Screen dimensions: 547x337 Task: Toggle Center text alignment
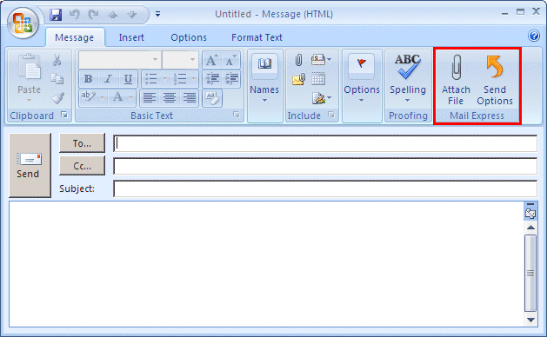pos(170,98)
